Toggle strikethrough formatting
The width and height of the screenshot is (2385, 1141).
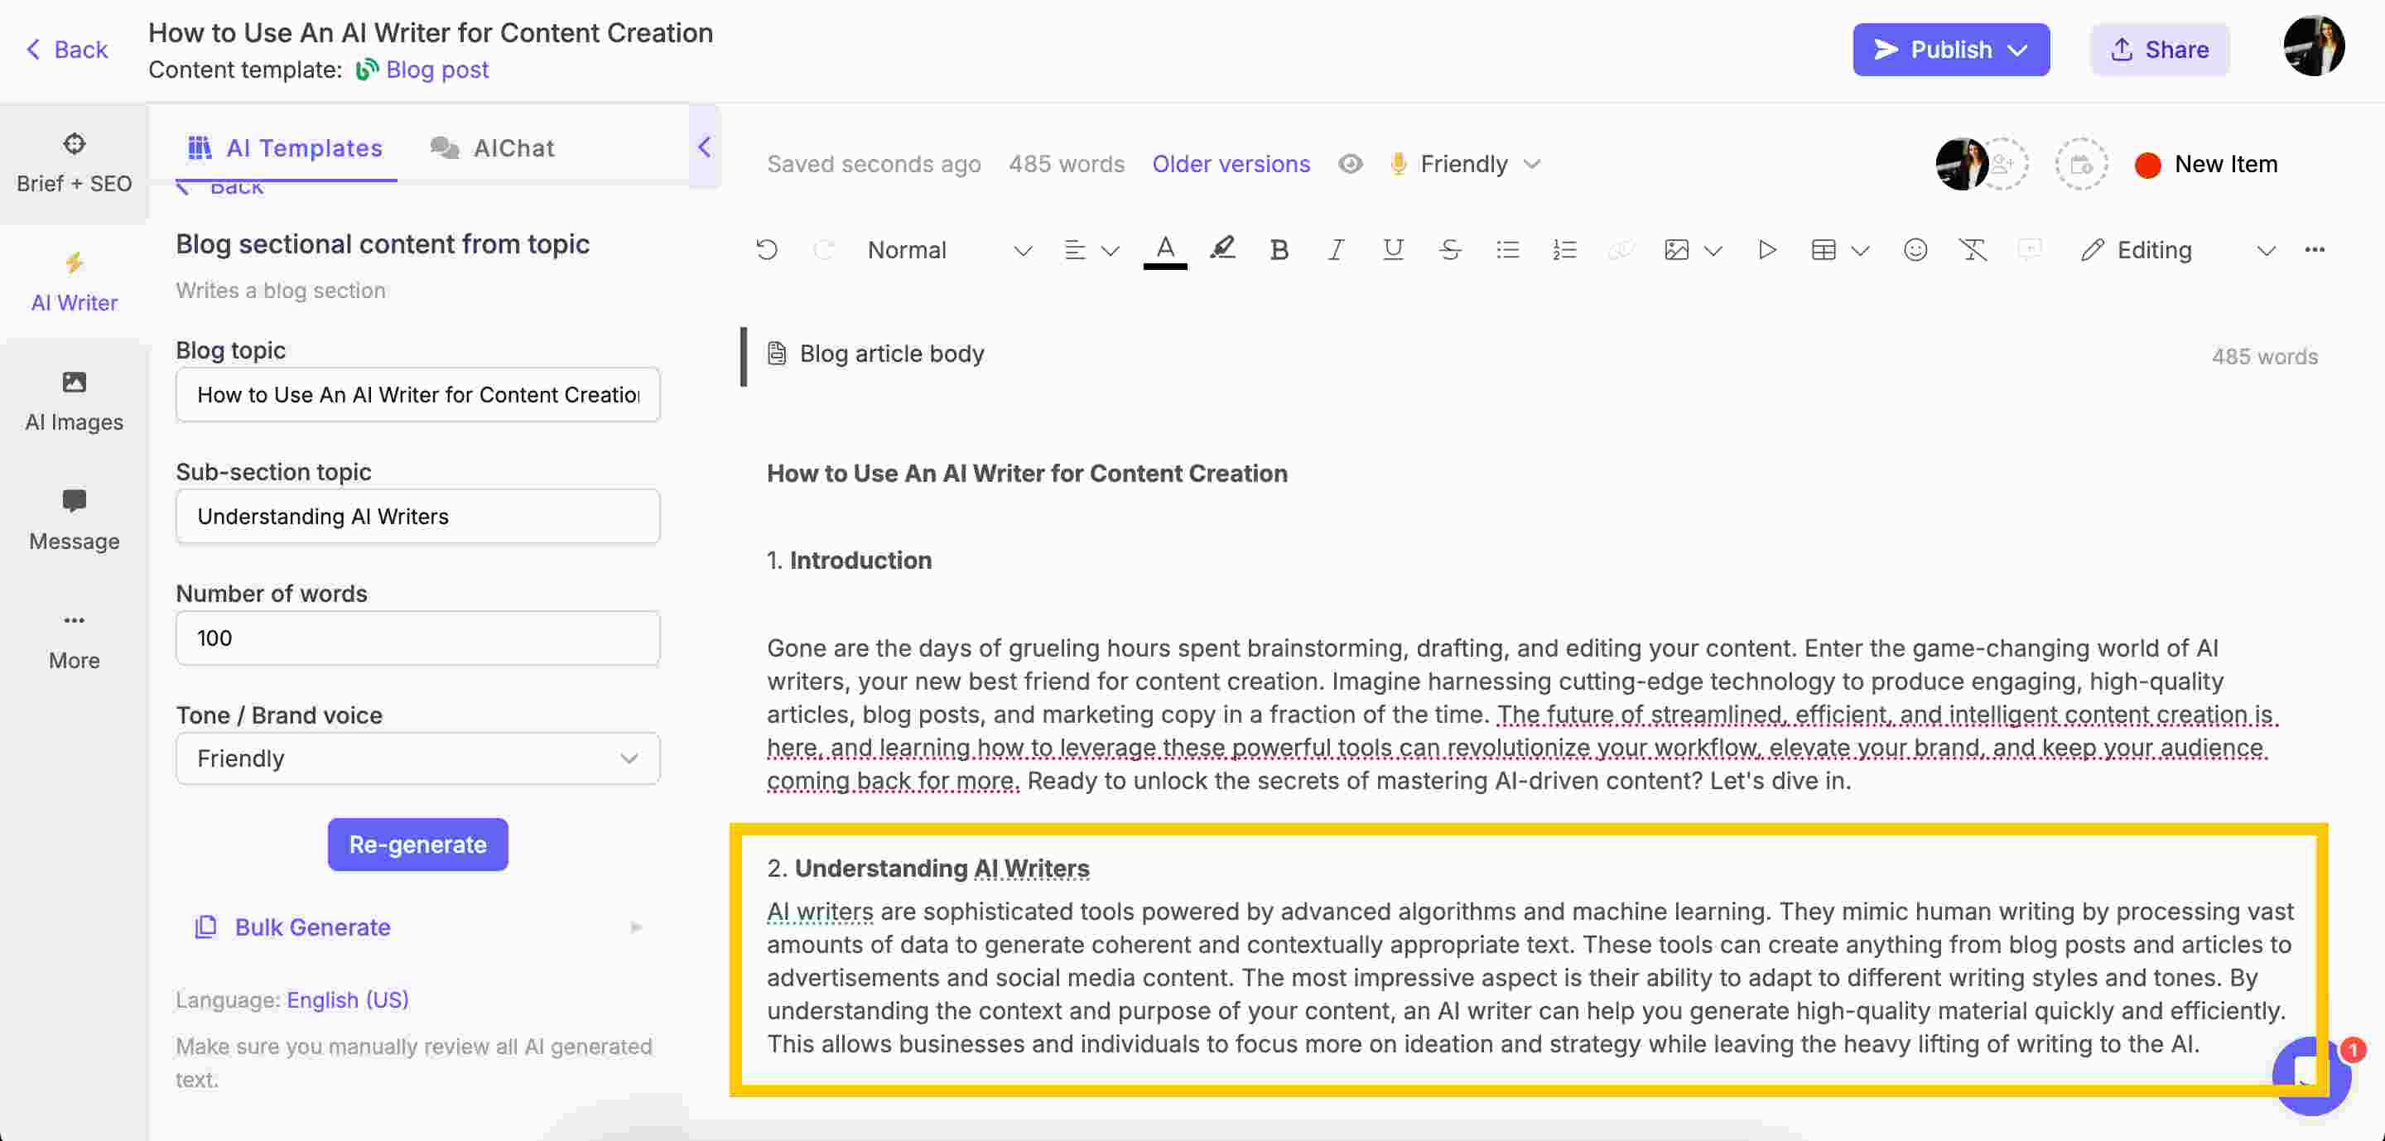[1450, 250]
